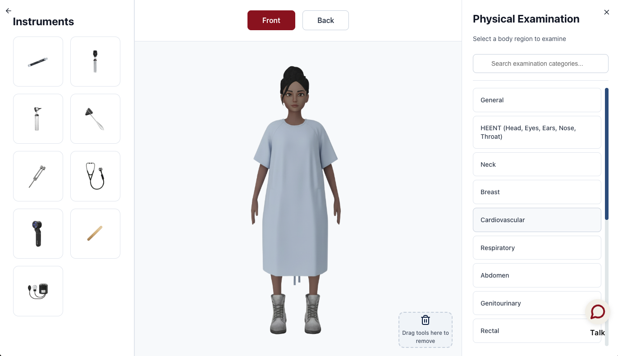Open the Talk chat bubble

(x=598, y=312)
